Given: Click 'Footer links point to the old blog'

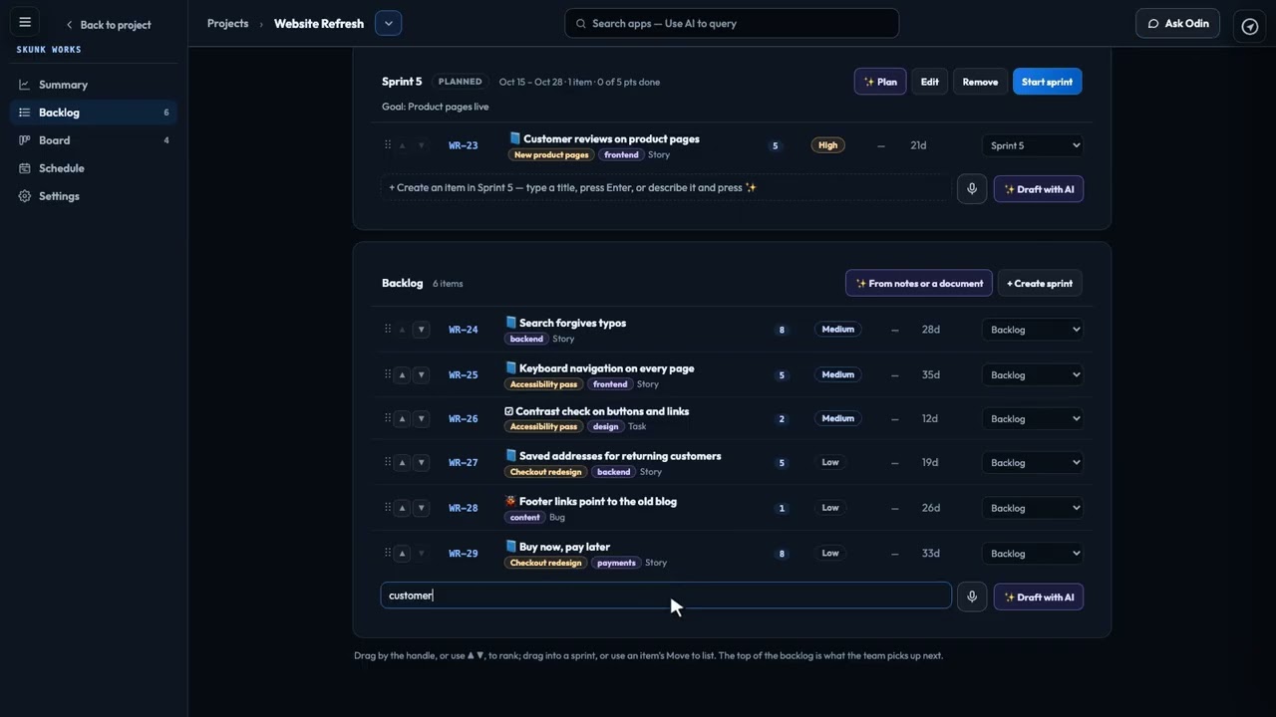Looking at the screenshot, I should pos(598,501).
